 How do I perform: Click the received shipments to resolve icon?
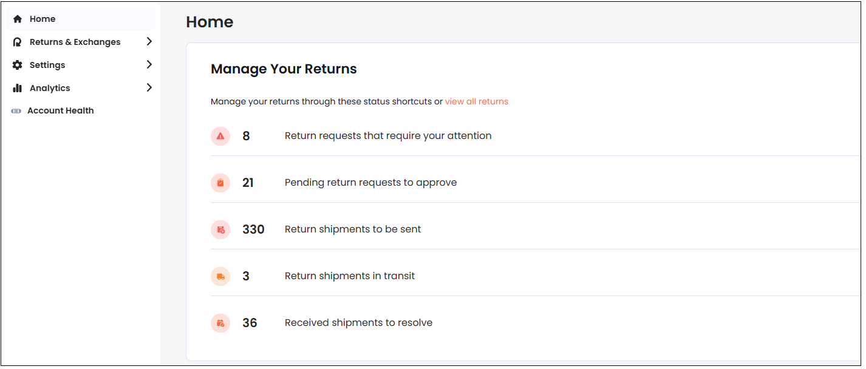click(x=220, y=323)
